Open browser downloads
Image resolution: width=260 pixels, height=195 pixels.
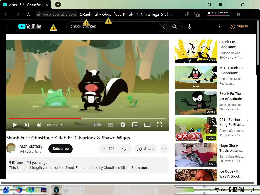pyautogui.click(x=254, y=14)
